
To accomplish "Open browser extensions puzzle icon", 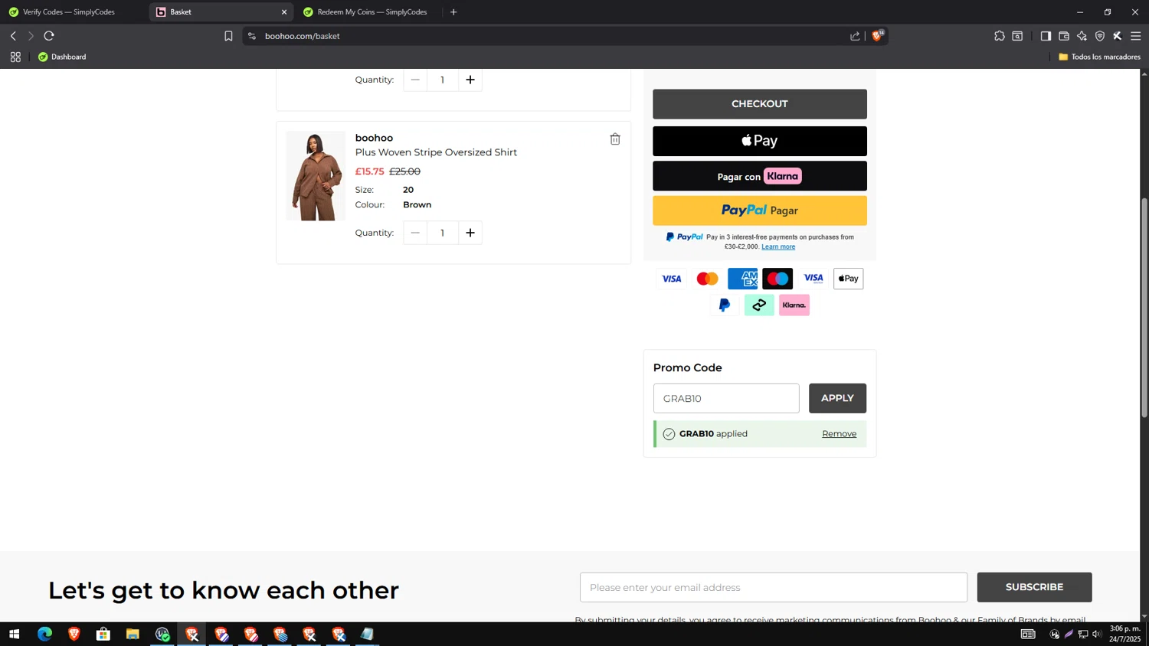I will tap(1000, 36).
